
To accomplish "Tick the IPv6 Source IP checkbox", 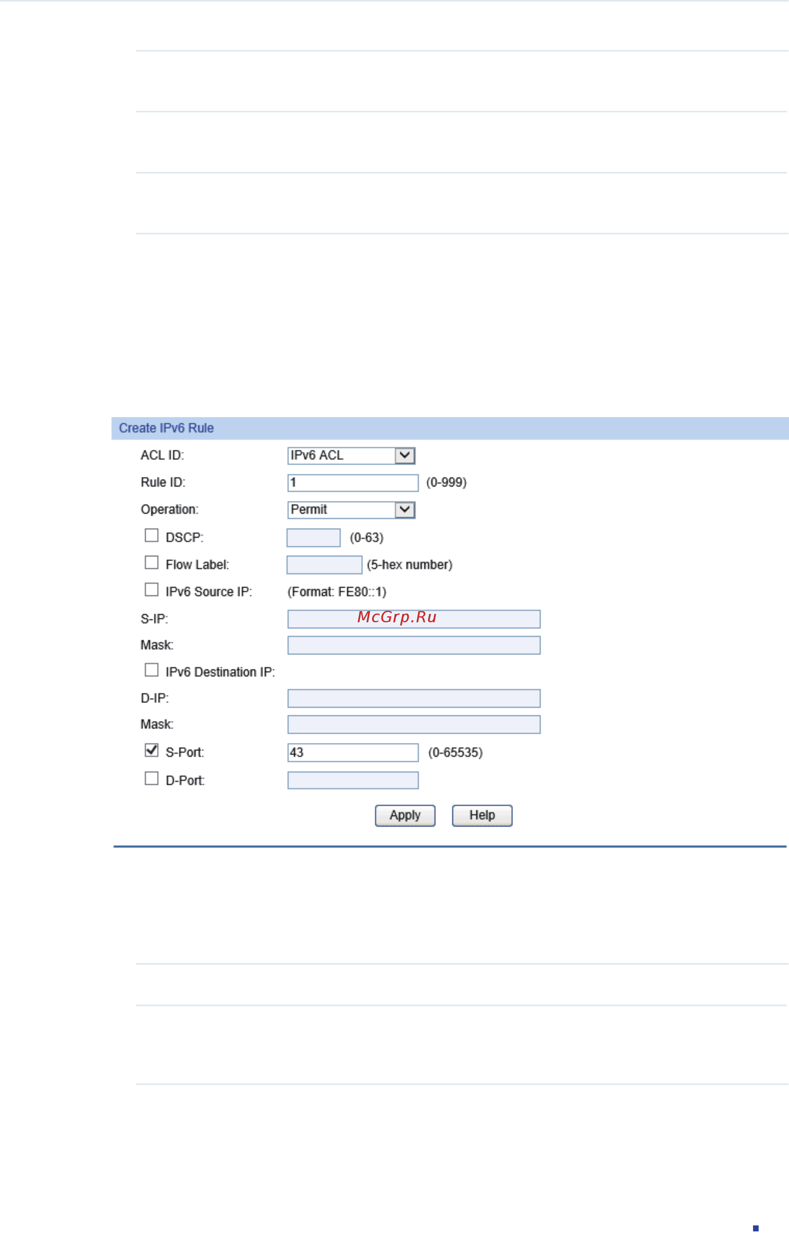I will pos(151,590).
